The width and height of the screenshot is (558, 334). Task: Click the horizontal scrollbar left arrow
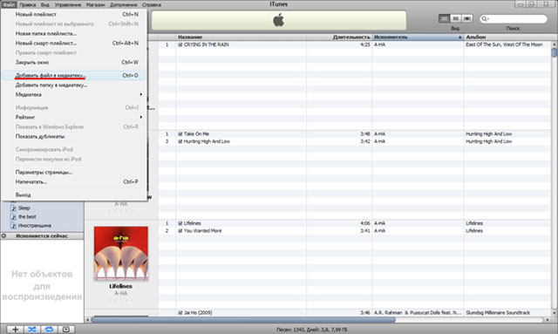(x=87, y=320)
